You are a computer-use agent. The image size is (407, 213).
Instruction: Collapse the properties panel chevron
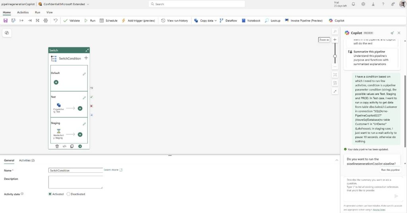(337, 160)
